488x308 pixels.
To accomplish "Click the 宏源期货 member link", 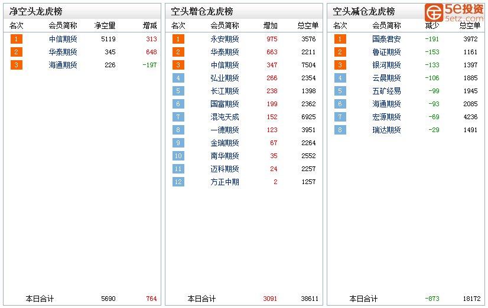I will [x=386, y=117].
